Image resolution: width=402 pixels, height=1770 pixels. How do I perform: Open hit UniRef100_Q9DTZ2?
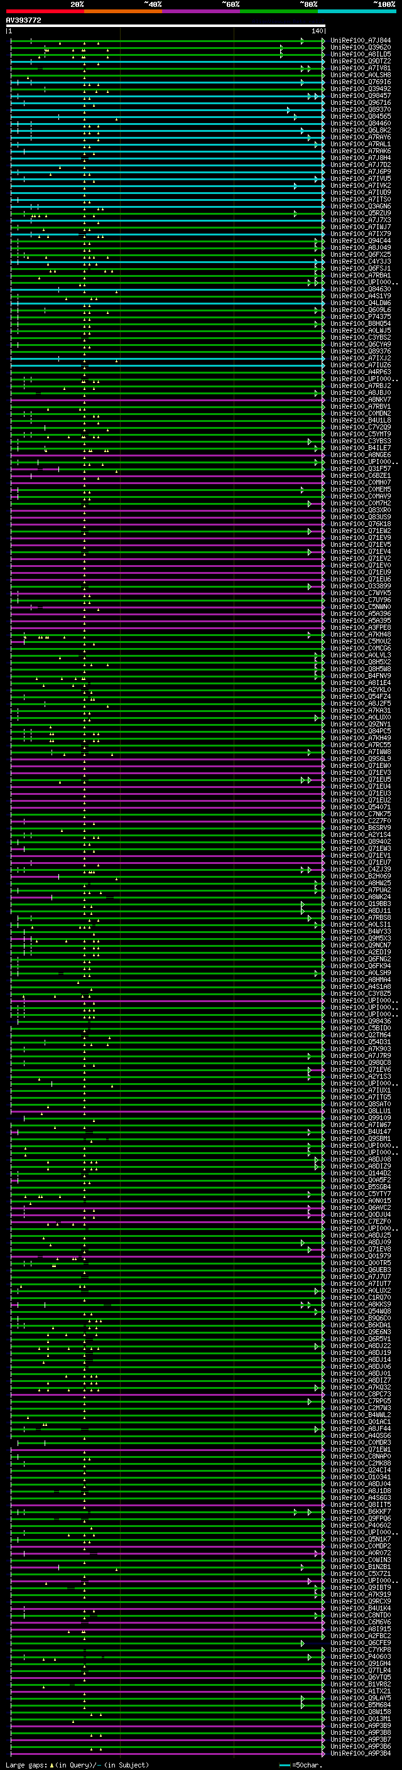click(361, 61)
